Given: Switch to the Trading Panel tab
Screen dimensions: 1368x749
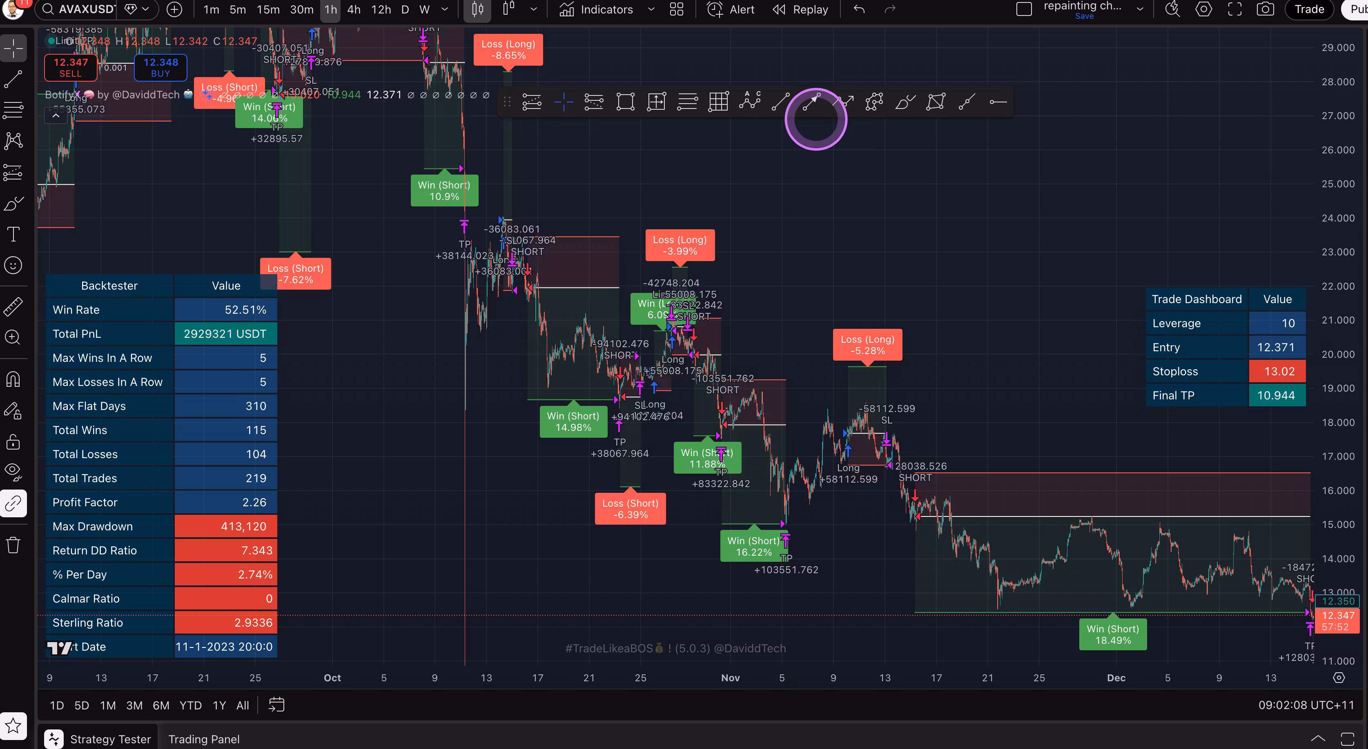Looking at the screenshot, I should pyautogui.click(x=203, y=739).
